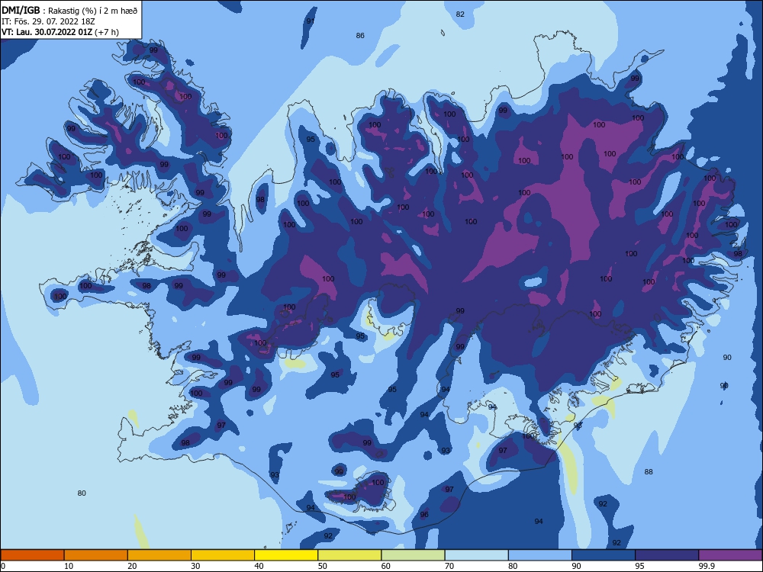This screenshot has width=763, height=572.
Task: Select the medium blue 90–95 legend swatch
Action: [x=604, y=555]
